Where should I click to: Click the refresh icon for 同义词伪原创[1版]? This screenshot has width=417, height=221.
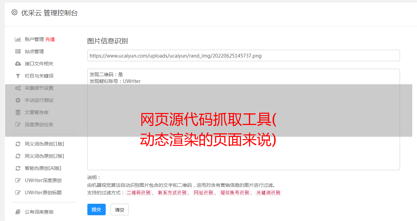point(18,144)
